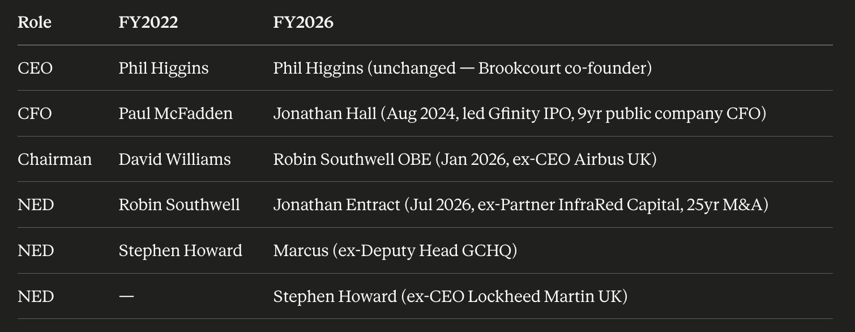The image size is (855, 332).
Task: Click Robin Southwell OBE ex-CEO Airbus entry
Action: (x=465, y=159)
